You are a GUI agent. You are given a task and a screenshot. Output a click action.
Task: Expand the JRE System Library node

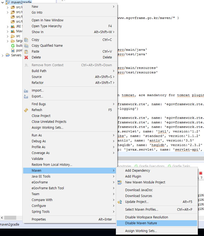(7, 27)
